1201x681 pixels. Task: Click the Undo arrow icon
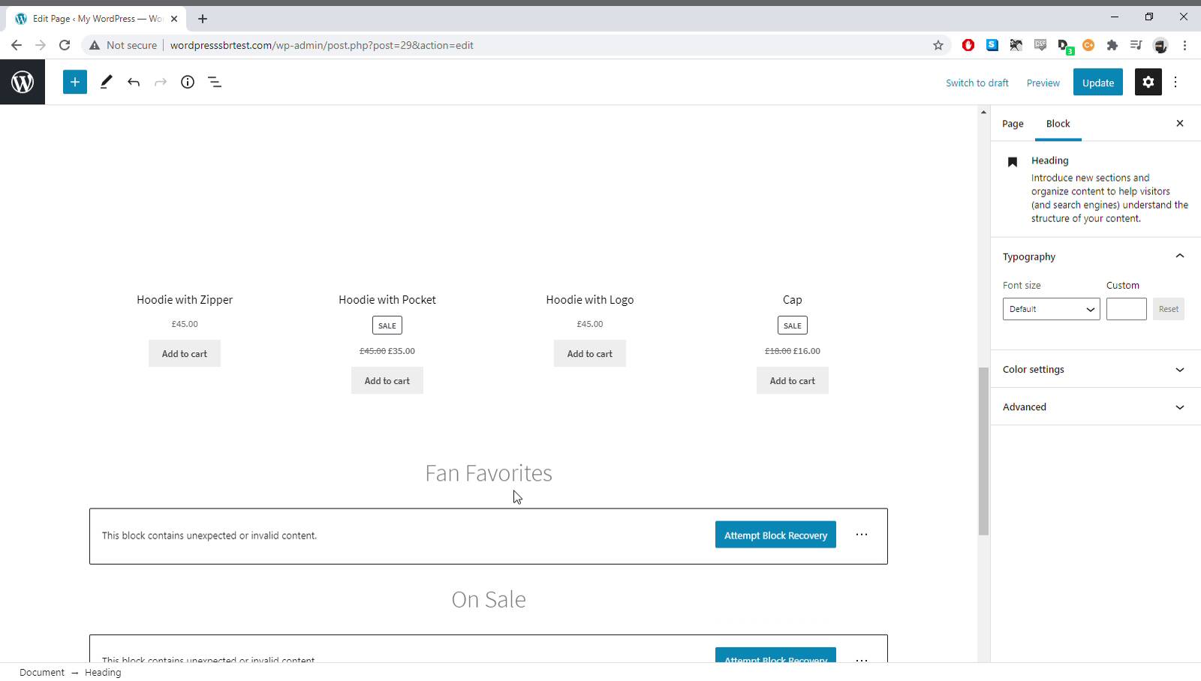coord(134,82)
